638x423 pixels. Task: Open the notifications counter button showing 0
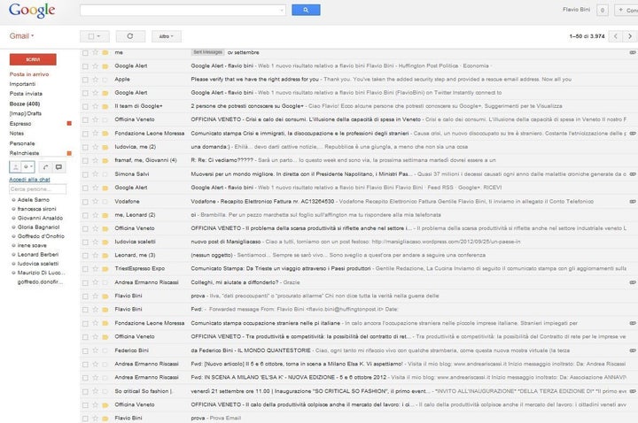click(603, 10)
